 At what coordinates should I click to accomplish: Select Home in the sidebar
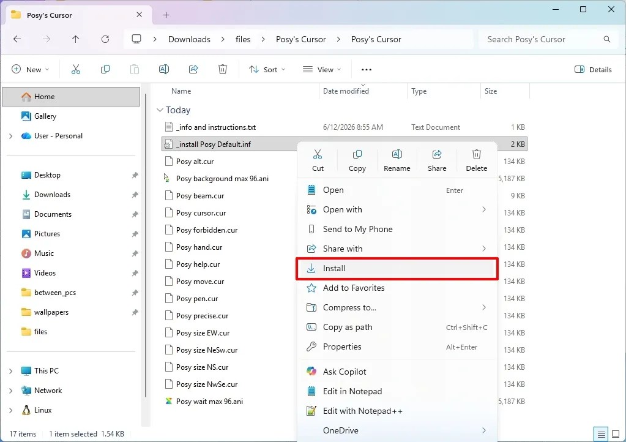click(71, 97)
